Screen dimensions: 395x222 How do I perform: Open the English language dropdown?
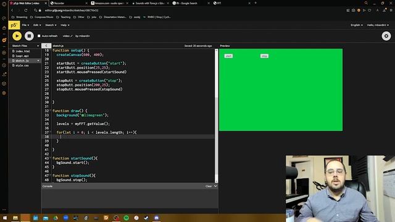point(357,25)
